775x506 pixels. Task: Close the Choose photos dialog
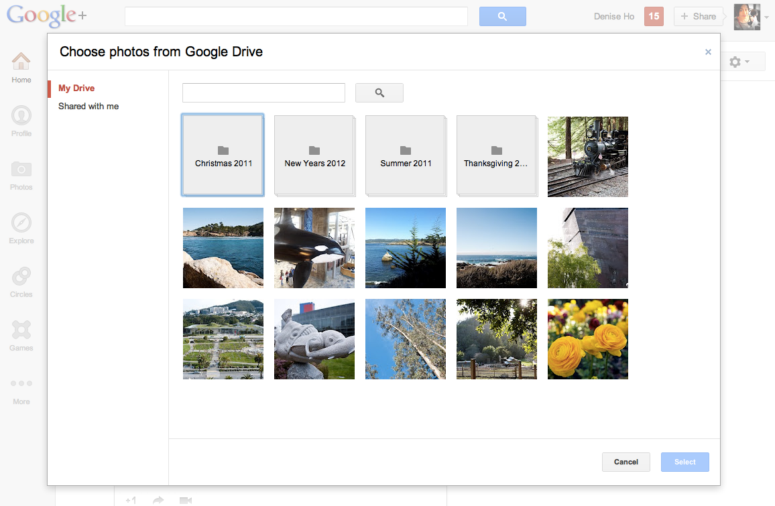point(708,52)
